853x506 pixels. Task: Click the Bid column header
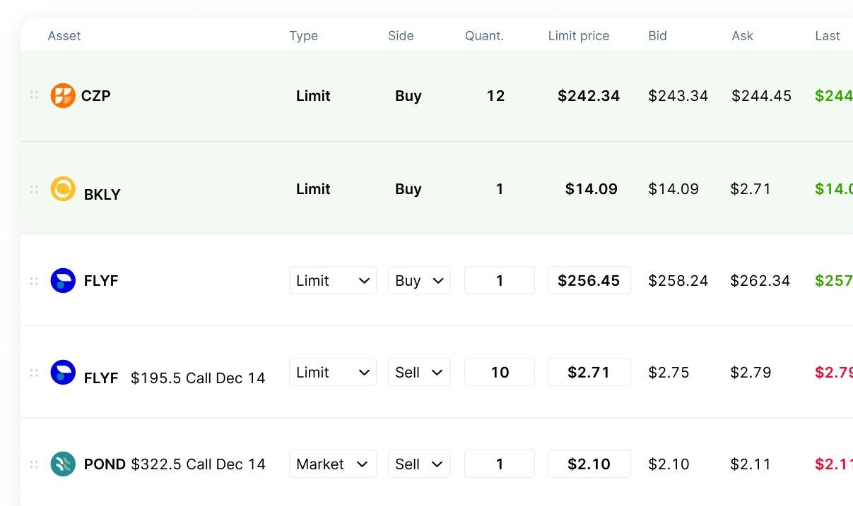click(657, 36)
